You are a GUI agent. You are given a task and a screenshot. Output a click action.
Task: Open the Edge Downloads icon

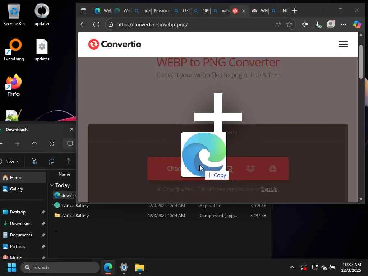pos(318,24)
